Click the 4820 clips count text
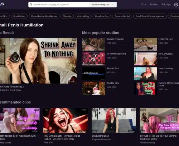The height and width of the screenshot is (146, 179). coord(111,58)
